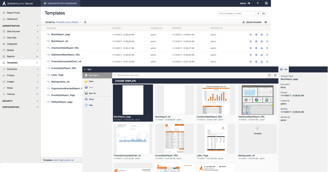Switch template chooser to list view
The height and width of the screenshot is (172, 328).
click(269, 75)
